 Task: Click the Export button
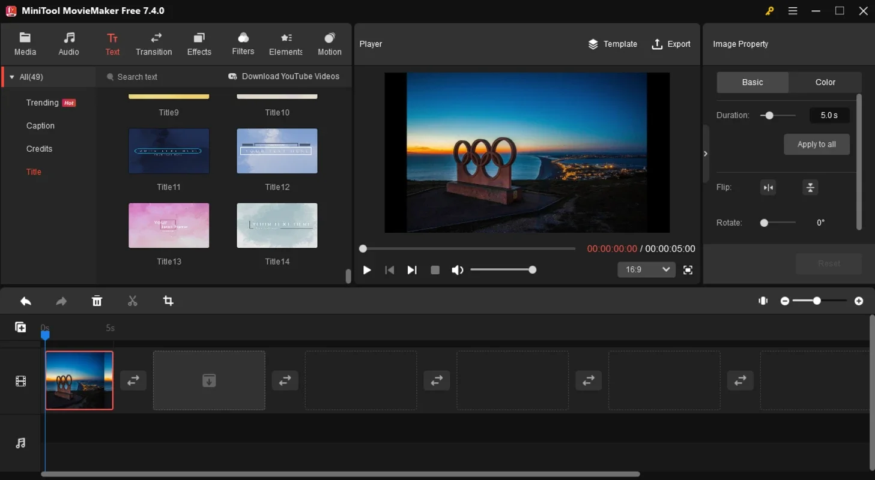(671, 44)
